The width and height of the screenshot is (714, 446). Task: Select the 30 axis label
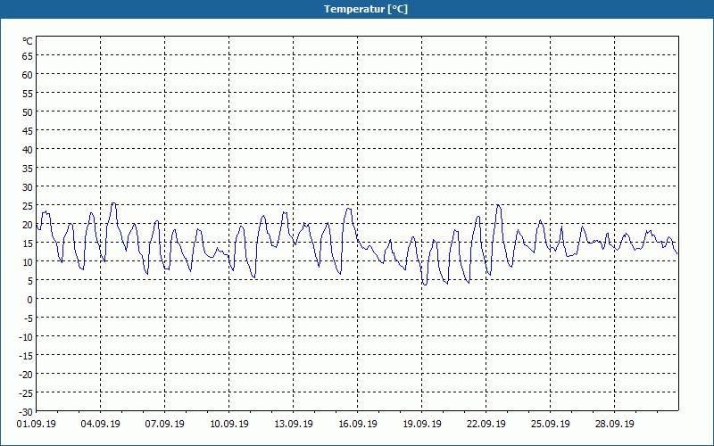coord(28,187)
